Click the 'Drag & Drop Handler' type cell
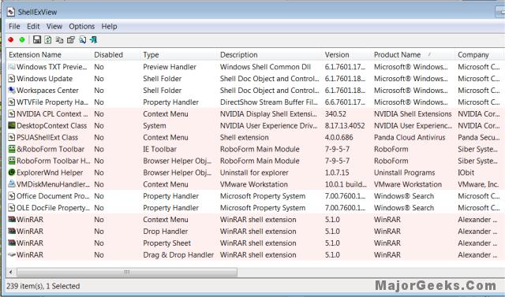The height and width of the screenshot is (297, 505). click(178, 255)
